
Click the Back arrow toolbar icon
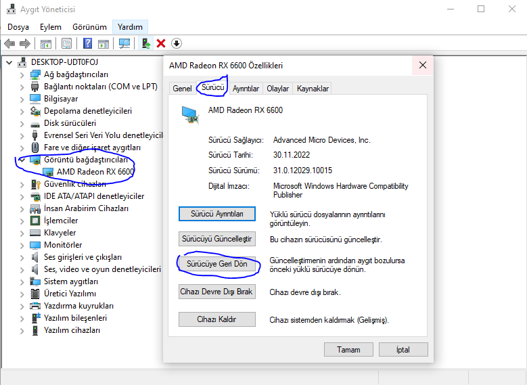point(9,43)
